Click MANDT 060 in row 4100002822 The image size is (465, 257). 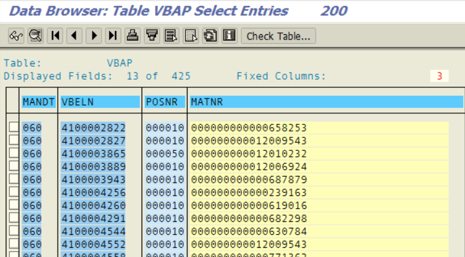coord(32,128)
